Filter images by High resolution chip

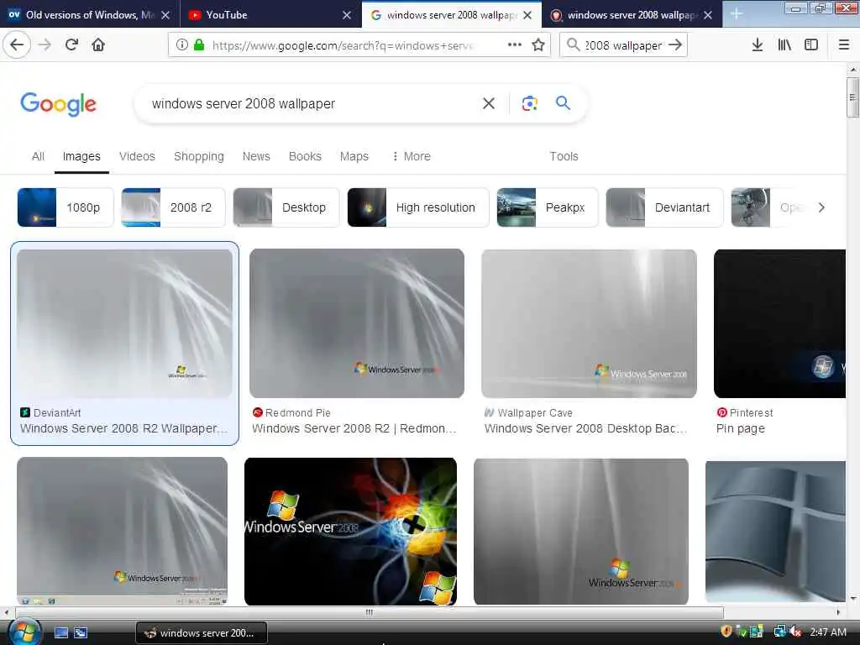coord(418,207)
